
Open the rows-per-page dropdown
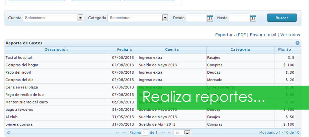pyautogui.click(x=187, y=133)
